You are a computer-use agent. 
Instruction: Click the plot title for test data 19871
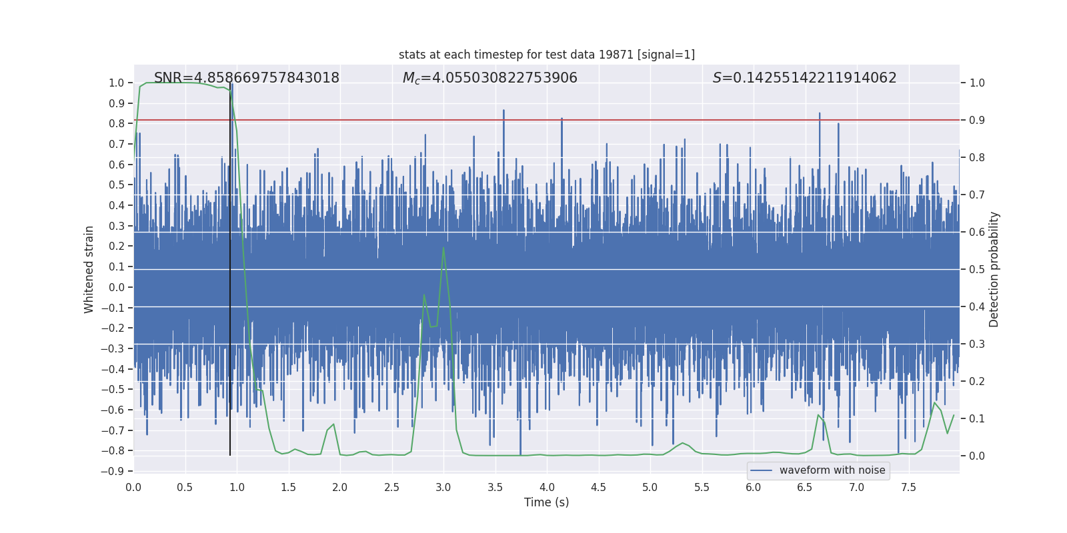546,55
